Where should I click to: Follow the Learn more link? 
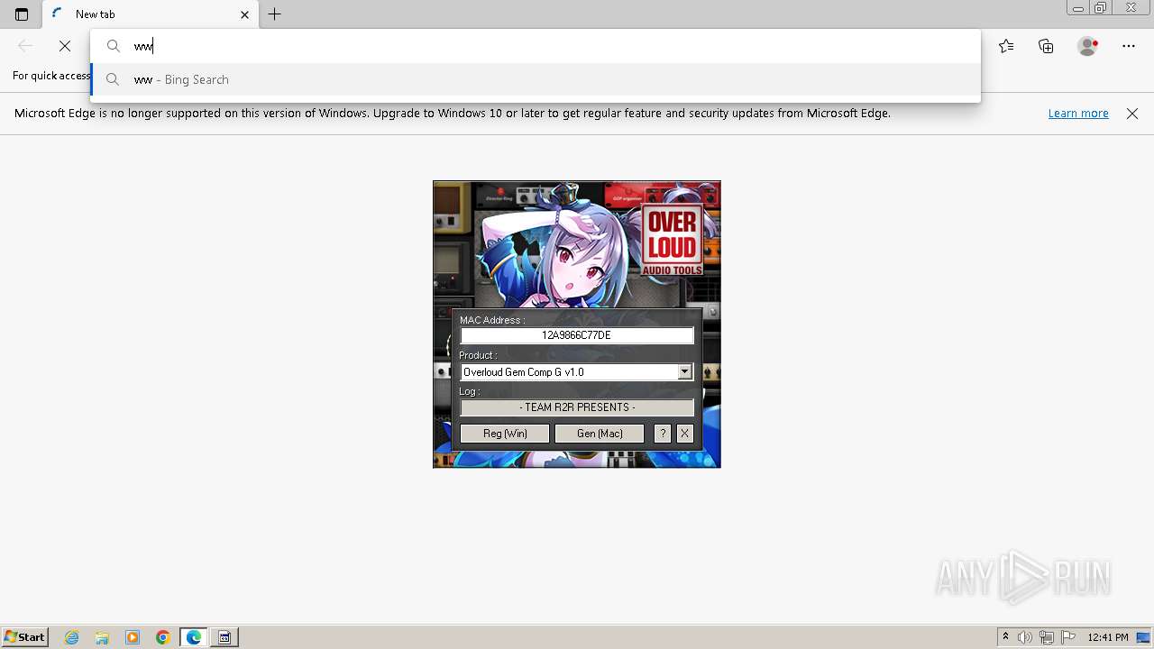(x=1078, y=114)
